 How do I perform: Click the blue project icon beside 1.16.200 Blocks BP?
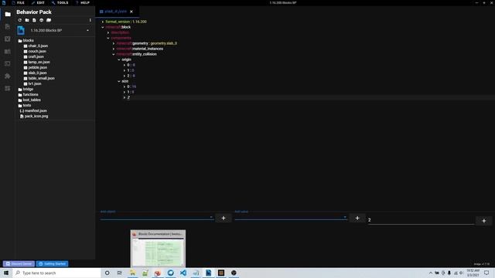click(x=21, y=30)
